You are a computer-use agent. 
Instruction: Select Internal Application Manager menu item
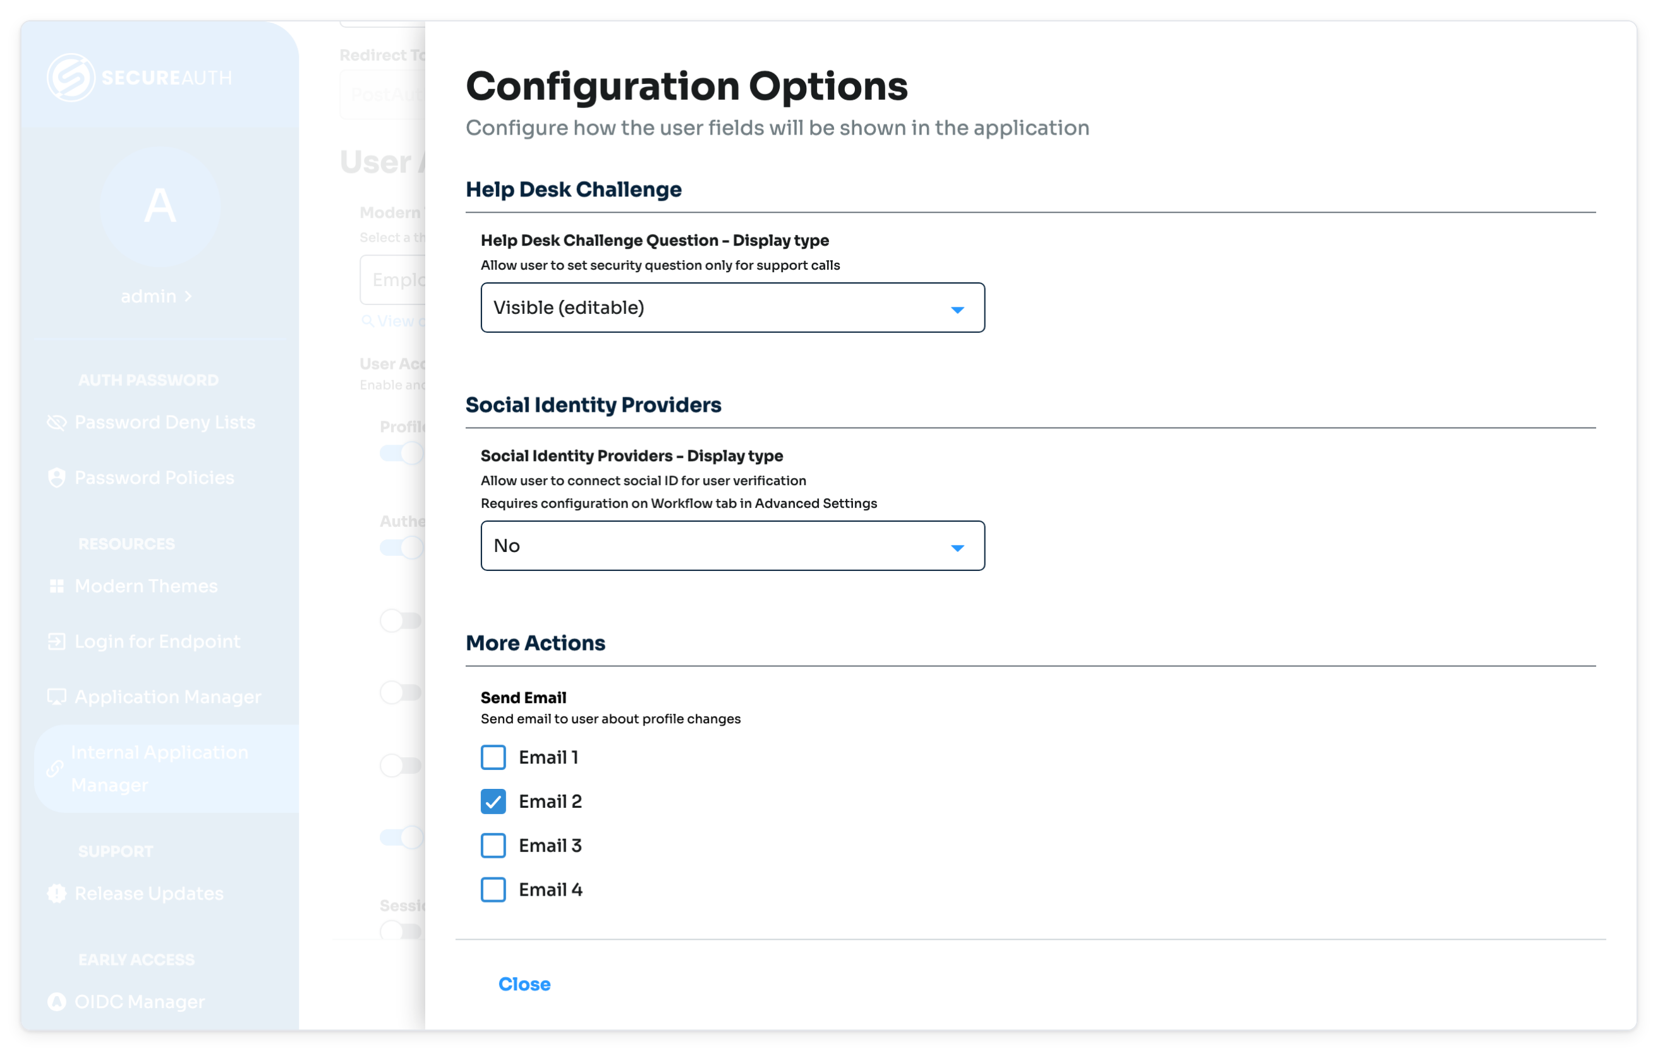click(167, 769)
